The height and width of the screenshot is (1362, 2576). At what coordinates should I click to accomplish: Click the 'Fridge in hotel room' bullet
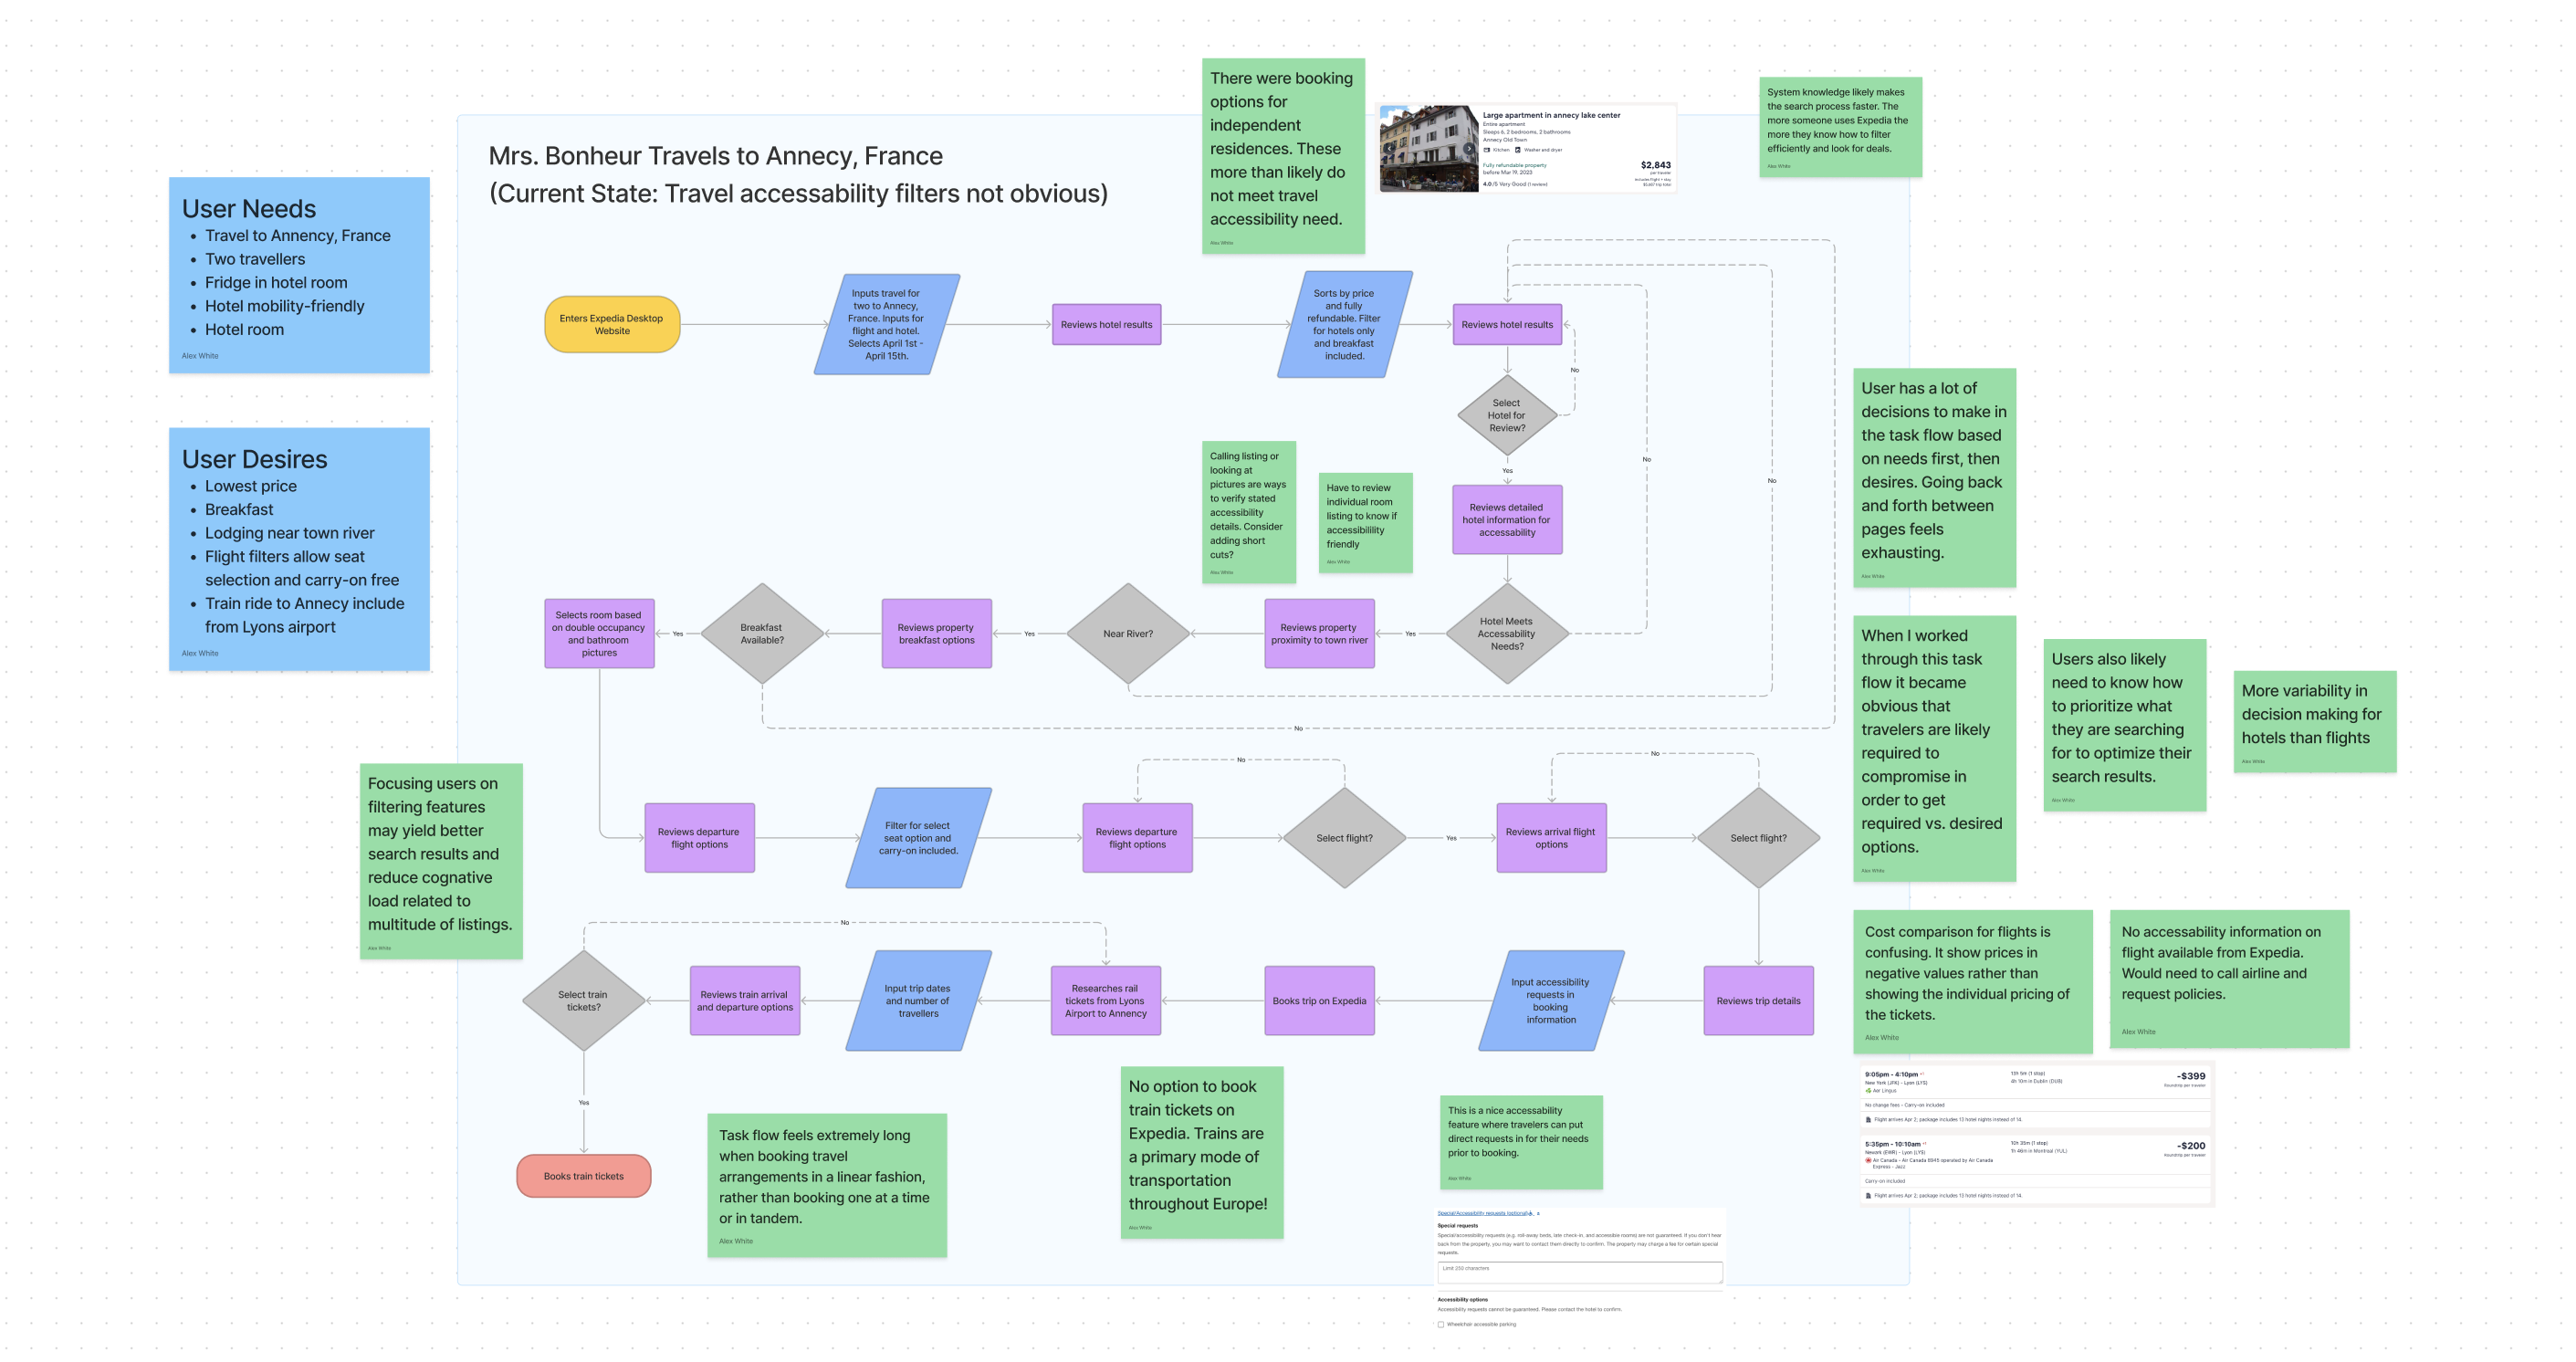click(x=276, y=283)
